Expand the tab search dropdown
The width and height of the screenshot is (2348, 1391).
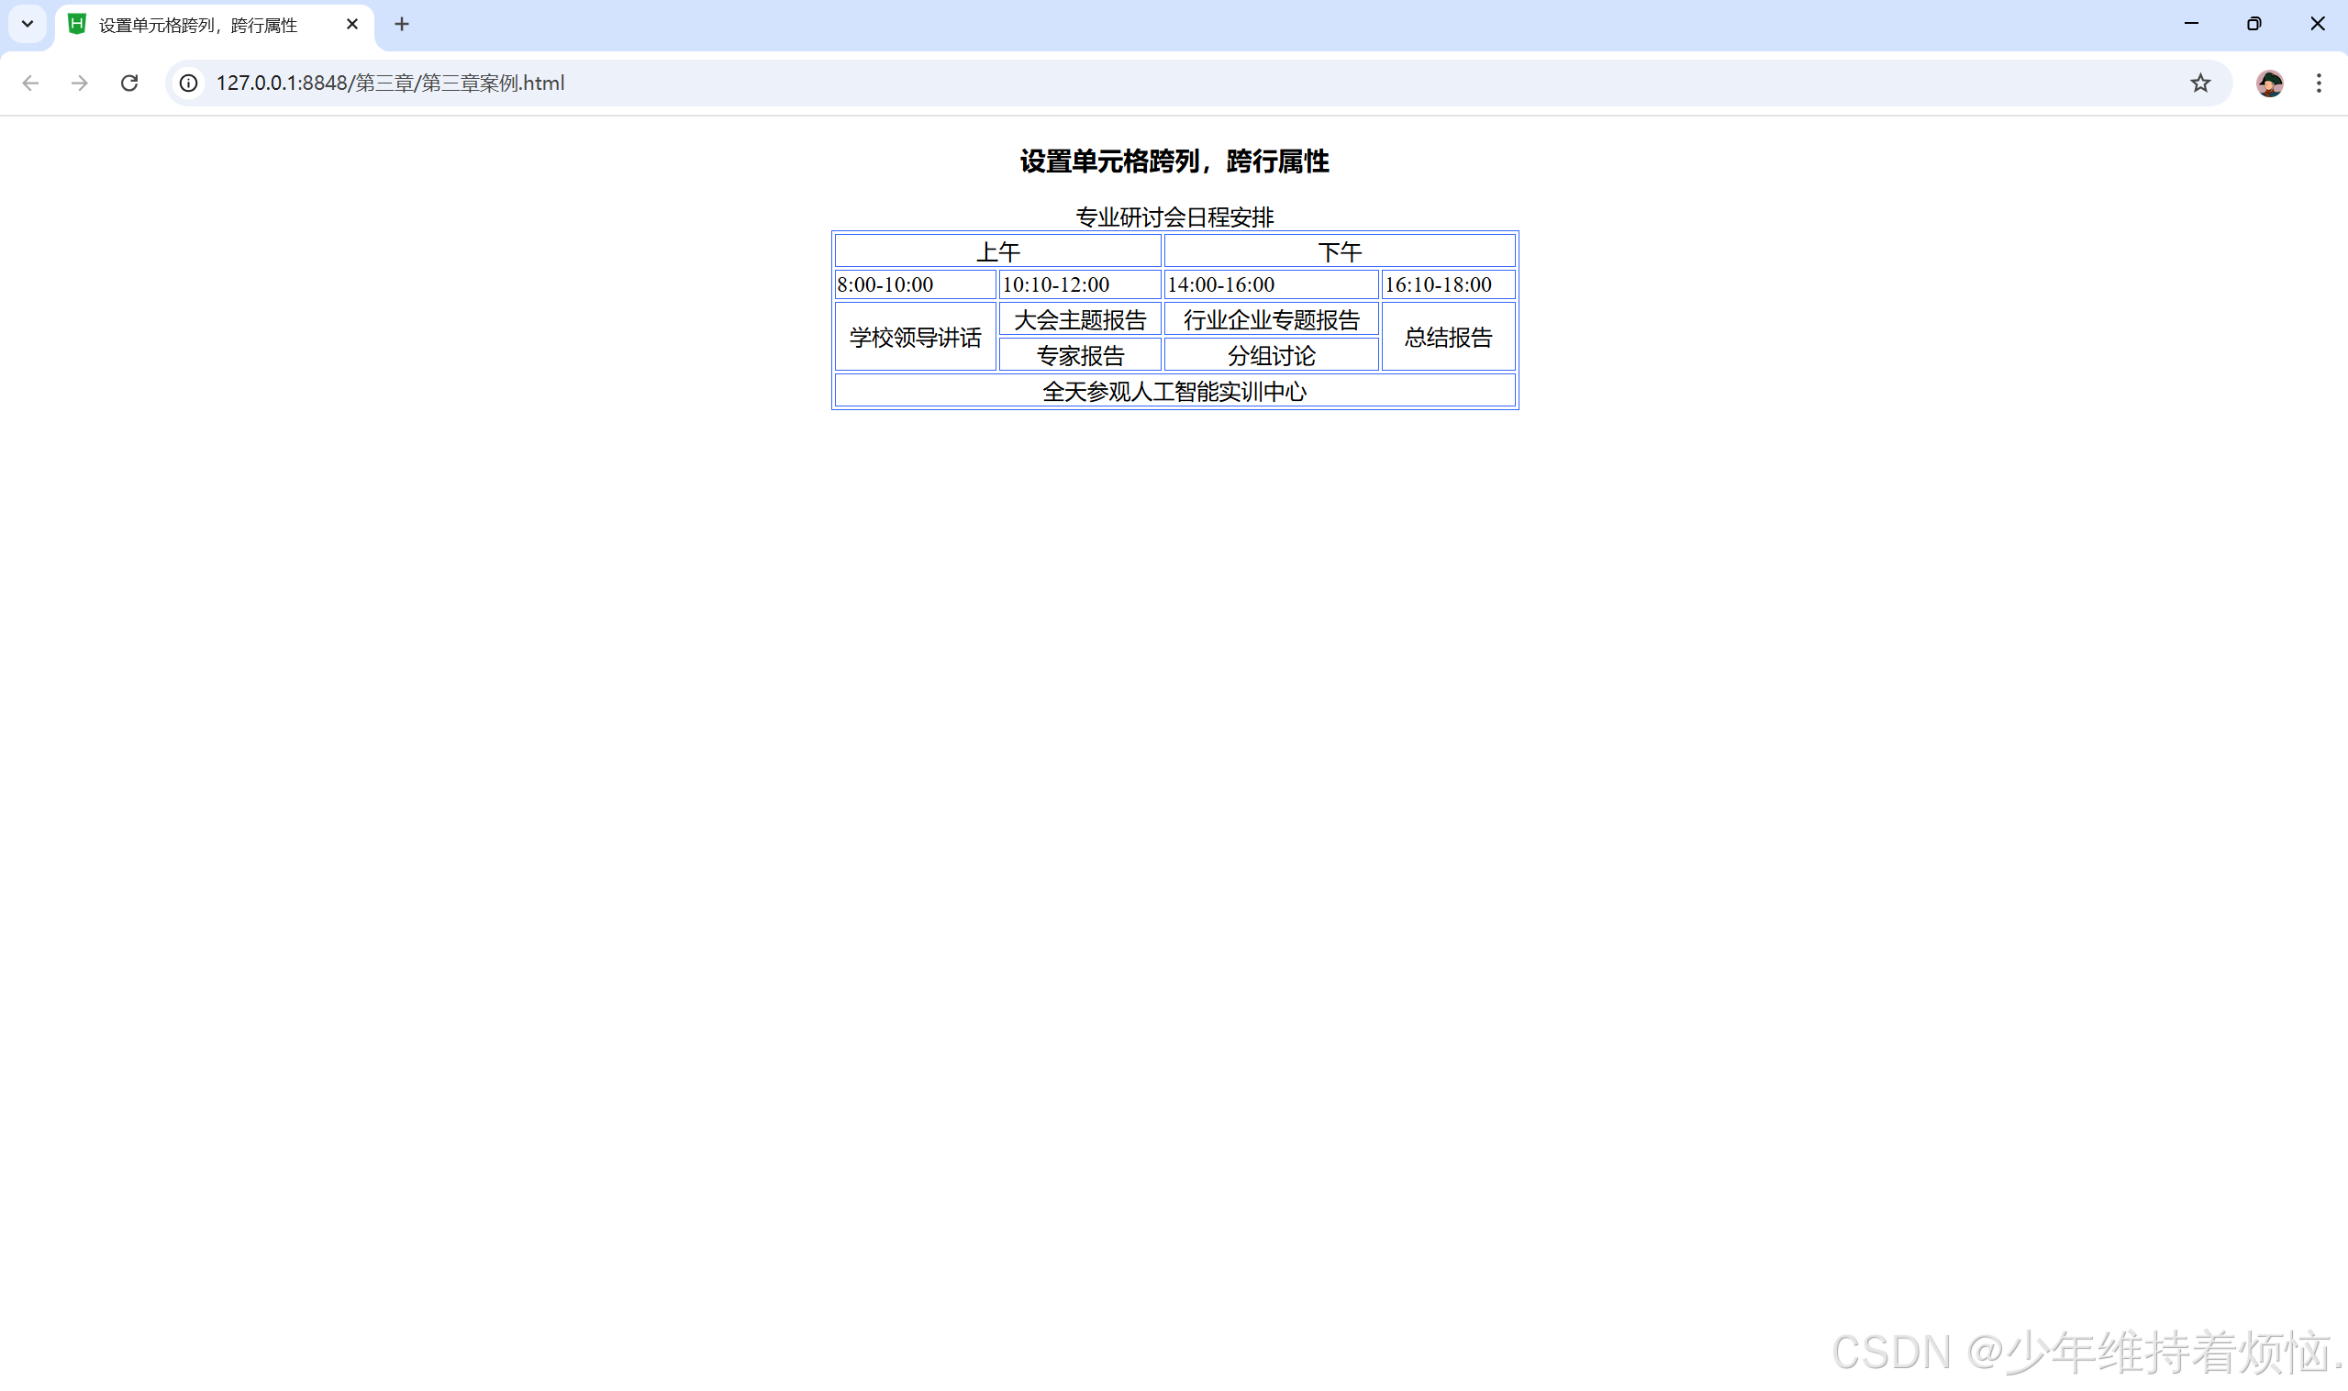(28, 25)
